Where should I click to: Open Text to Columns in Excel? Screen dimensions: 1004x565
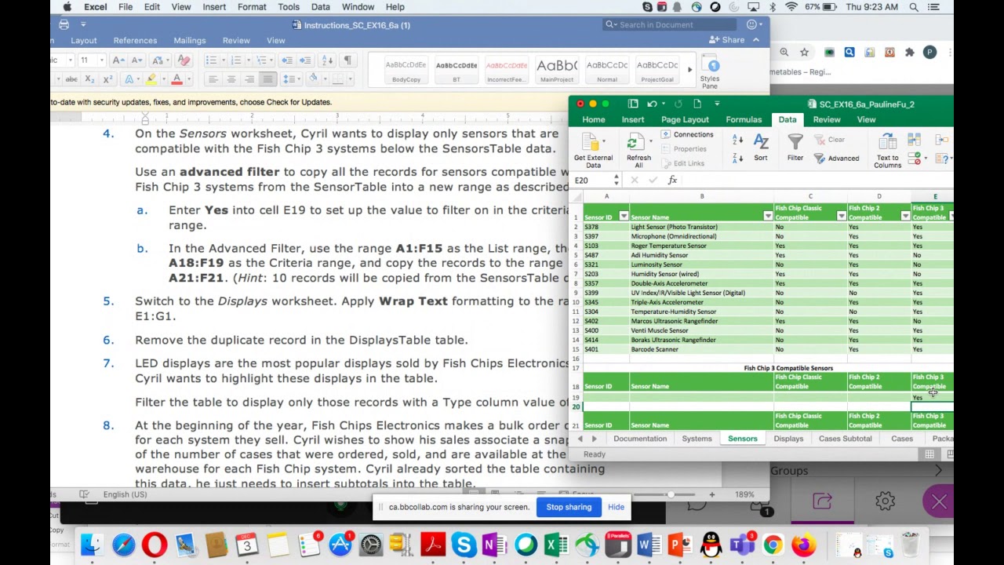(x=887, y=151)
